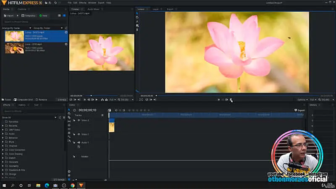Screen dimensions: 336x189
Task: Open the File menu
Action: pos(70,3)
